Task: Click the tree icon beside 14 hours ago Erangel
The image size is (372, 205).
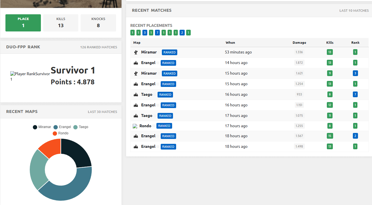Action: click(x=136, y=63)
